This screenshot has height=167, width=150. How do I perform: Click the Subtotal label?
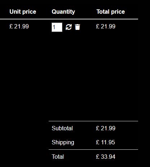click(62, 128)
